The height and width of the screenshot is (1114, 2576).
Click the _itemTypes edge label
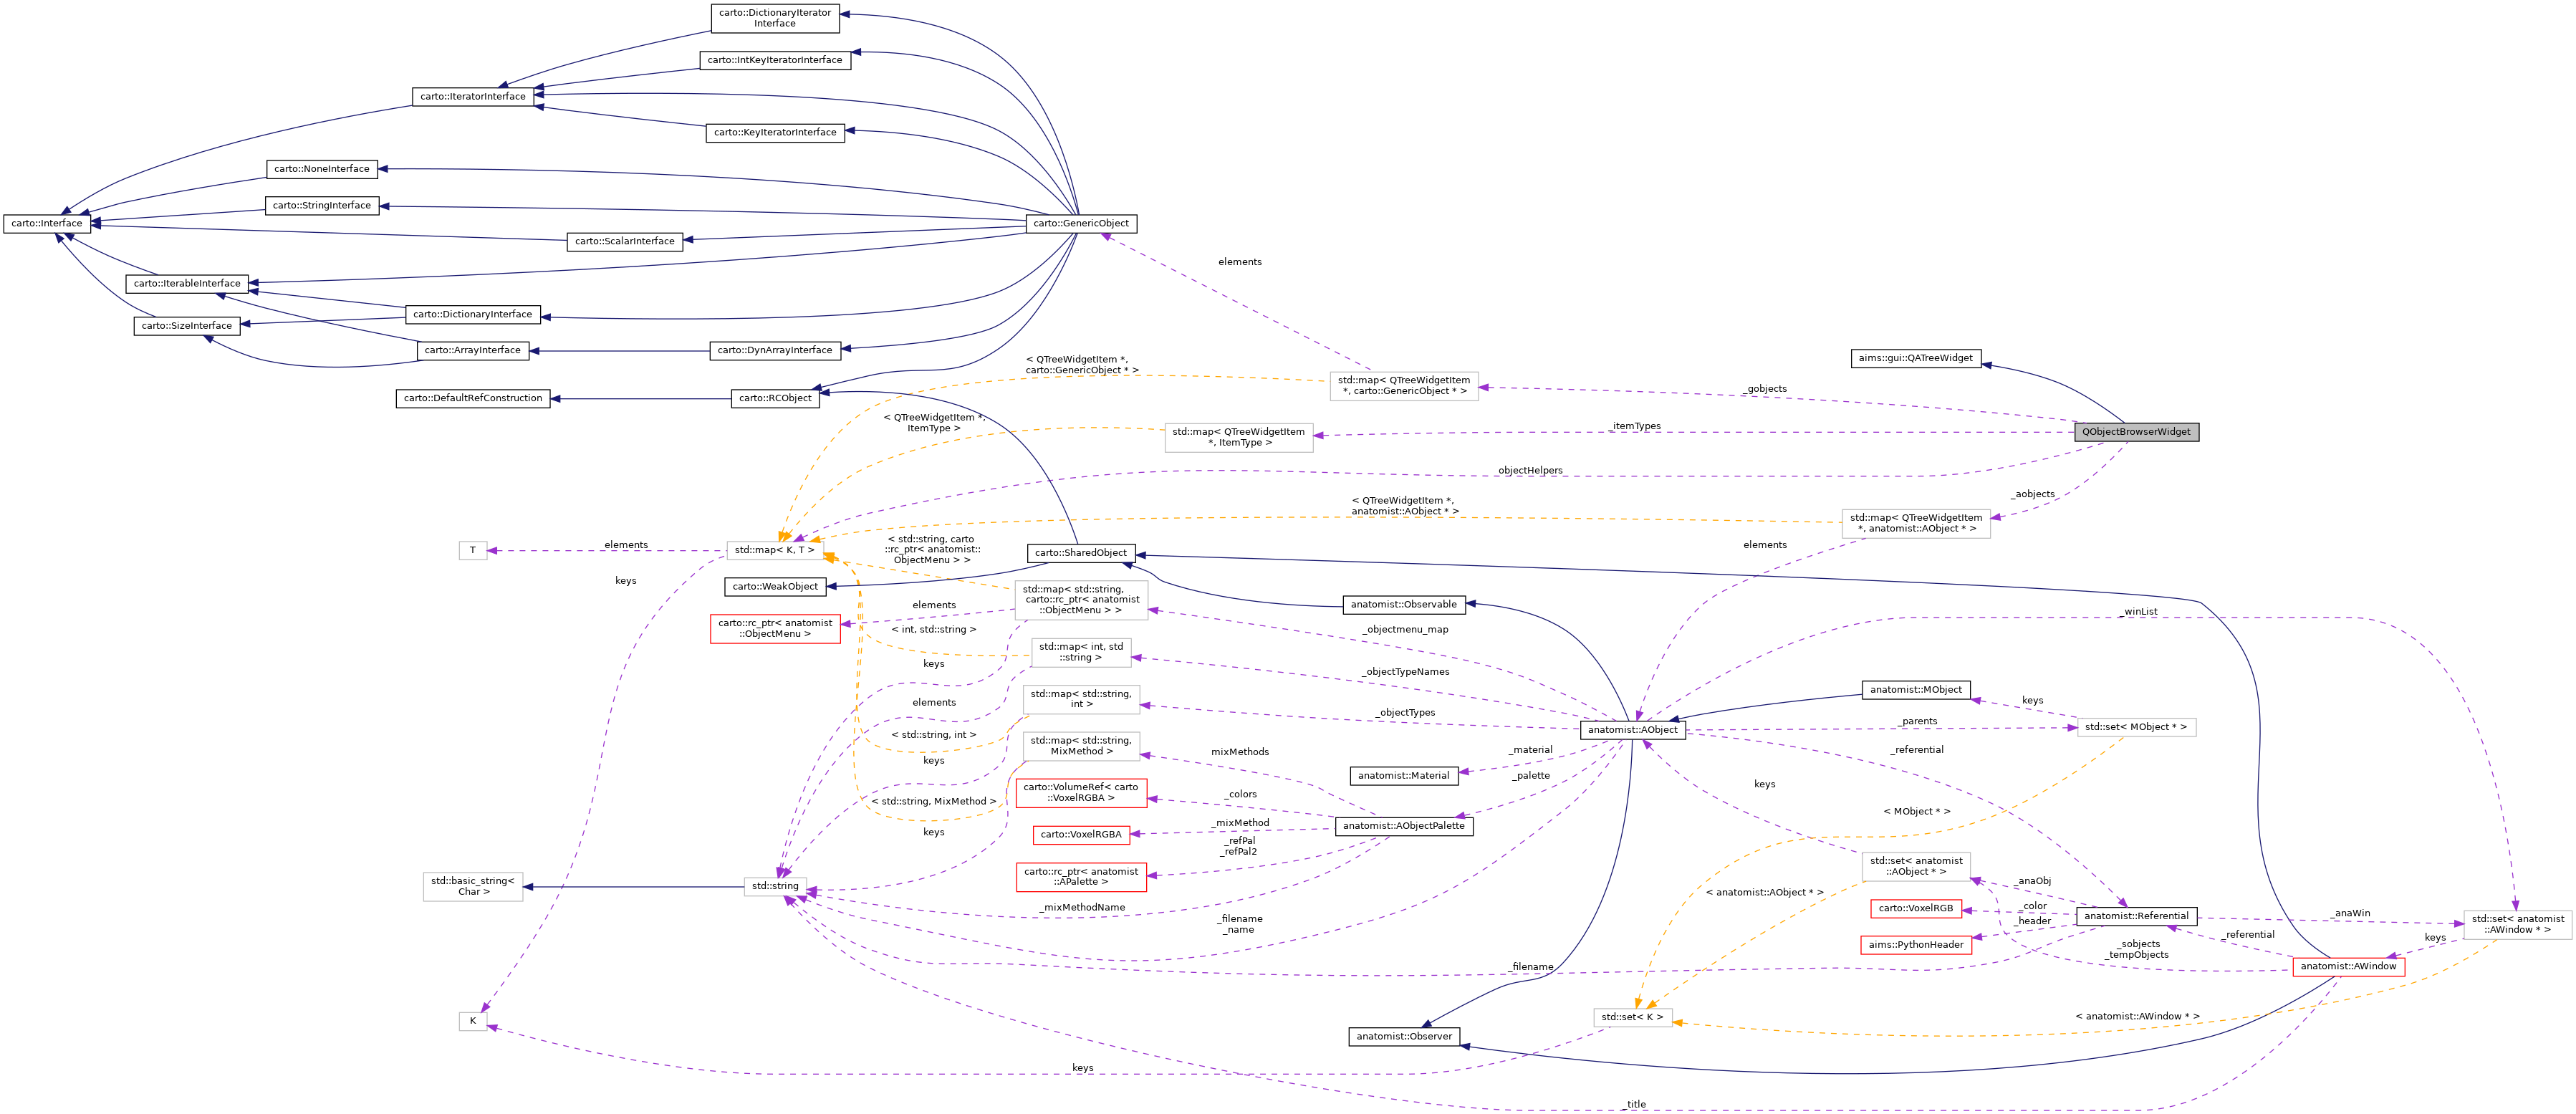click(1635, 426)
